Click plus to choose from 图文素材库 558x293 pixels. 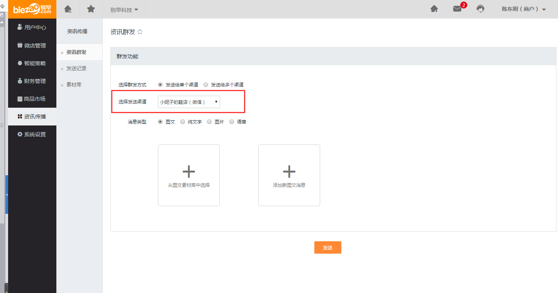[188, 171]
